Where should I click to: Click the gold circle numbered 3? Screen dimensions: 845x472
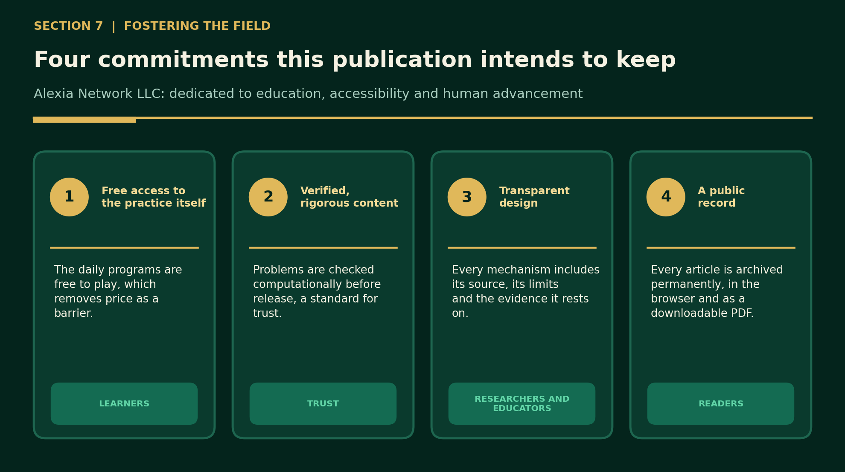tap(467, 197)
